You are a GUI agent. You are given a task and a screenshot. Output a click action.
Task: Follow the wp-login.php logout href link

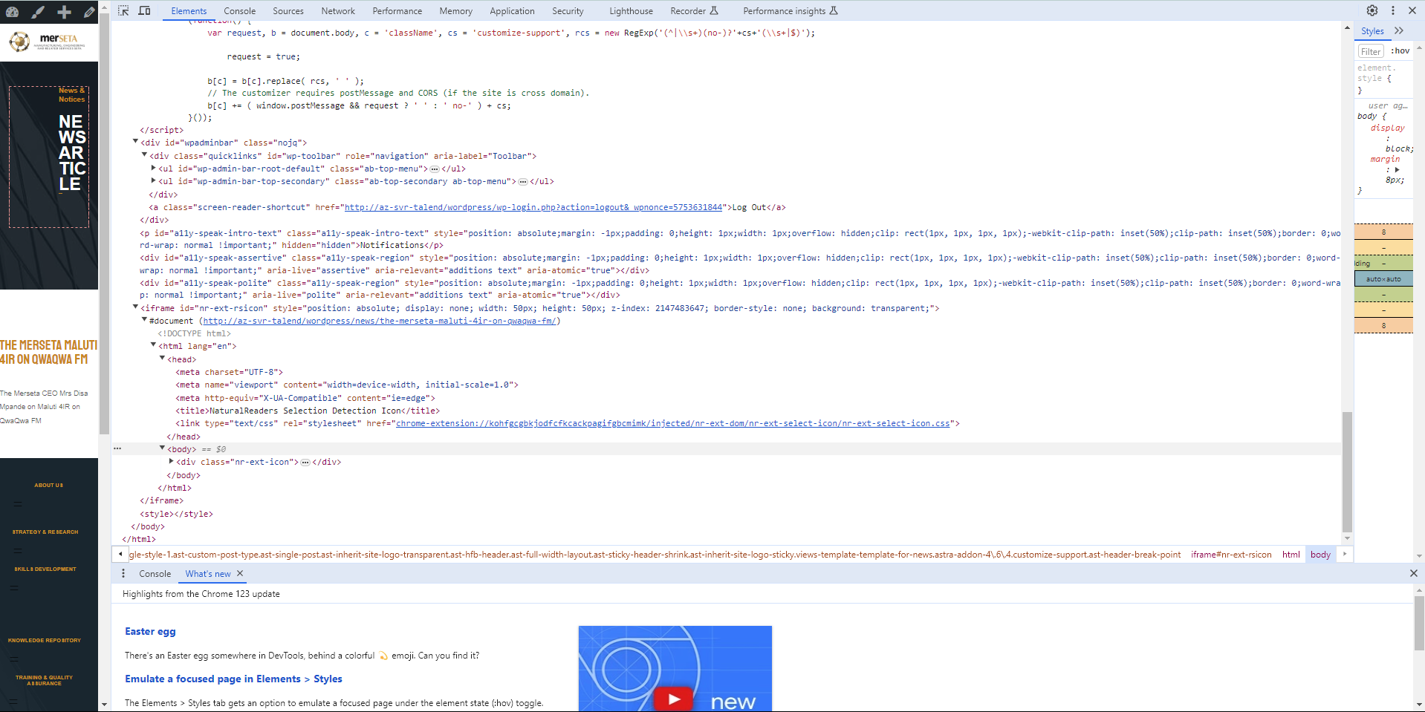pos(533,207)
